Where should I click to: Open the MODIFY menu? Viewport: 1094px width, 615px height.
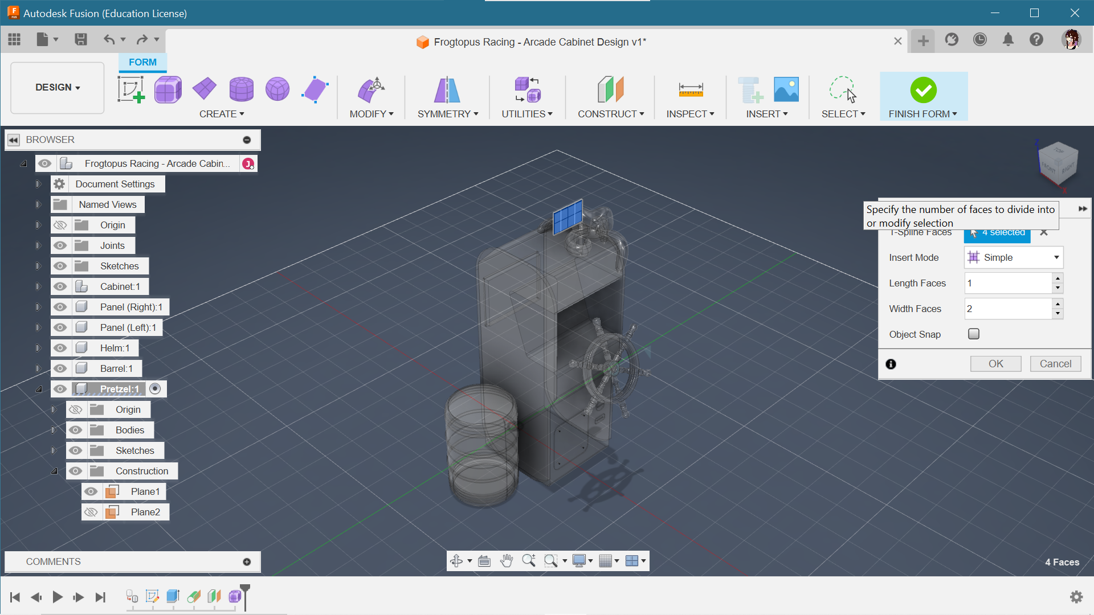coord(372,114)
